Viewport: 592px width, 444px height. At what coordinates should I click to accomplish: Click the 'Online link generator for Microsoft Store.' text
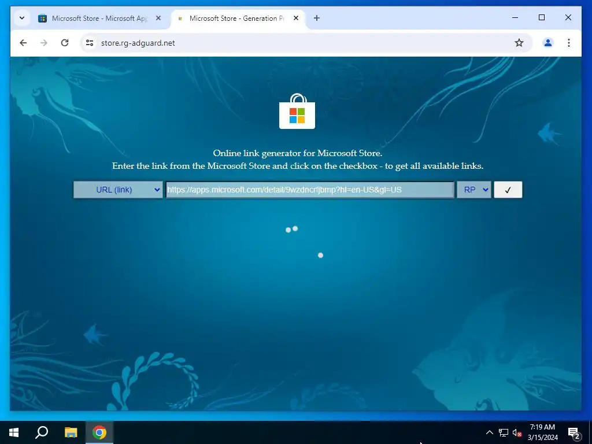point(298,153)
